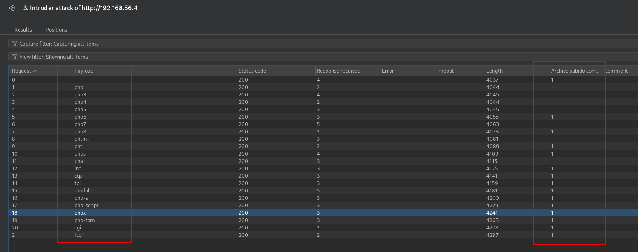Click the View filter funnel icon
This screenshot has width=638, height=252.
15,57
